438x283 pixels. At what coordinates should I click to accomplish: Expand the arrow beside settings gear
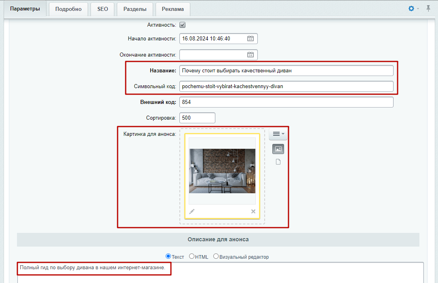click(418, 8)
